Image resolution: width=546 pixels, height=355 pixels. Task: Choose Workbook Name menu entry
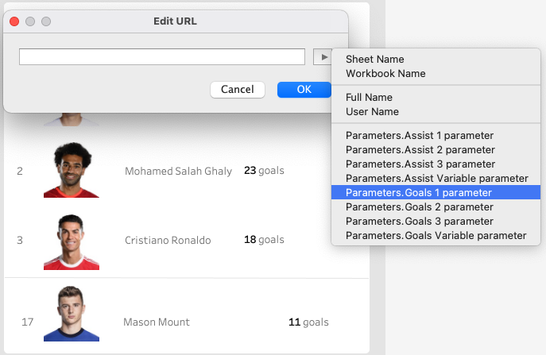click(385, 74)
